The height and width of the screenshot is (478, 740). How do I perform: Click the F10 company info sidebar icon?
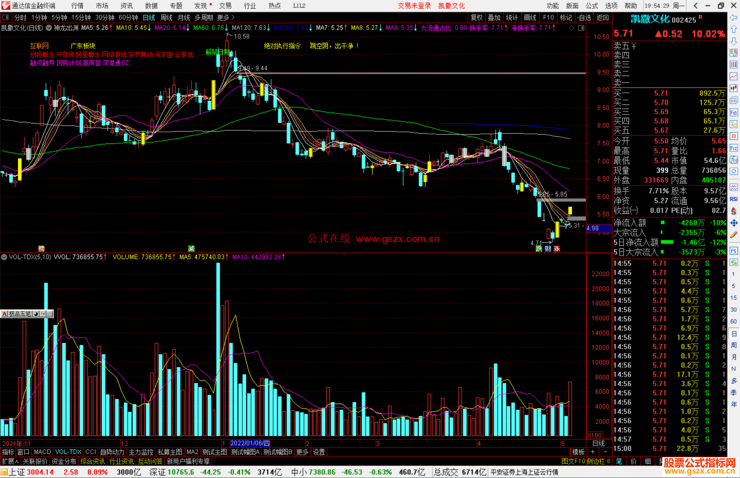pos(733,112)
